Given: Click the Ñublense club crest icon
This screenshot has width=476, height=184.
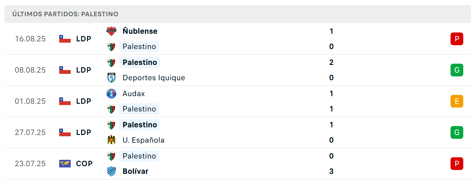Looking at the screenshot, I should click(111, 31).
